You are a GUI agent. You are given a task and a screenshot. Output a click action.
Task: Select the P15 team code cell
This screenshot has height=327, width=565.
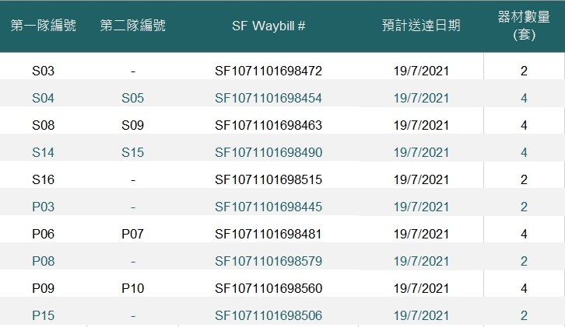pos(44,315)
